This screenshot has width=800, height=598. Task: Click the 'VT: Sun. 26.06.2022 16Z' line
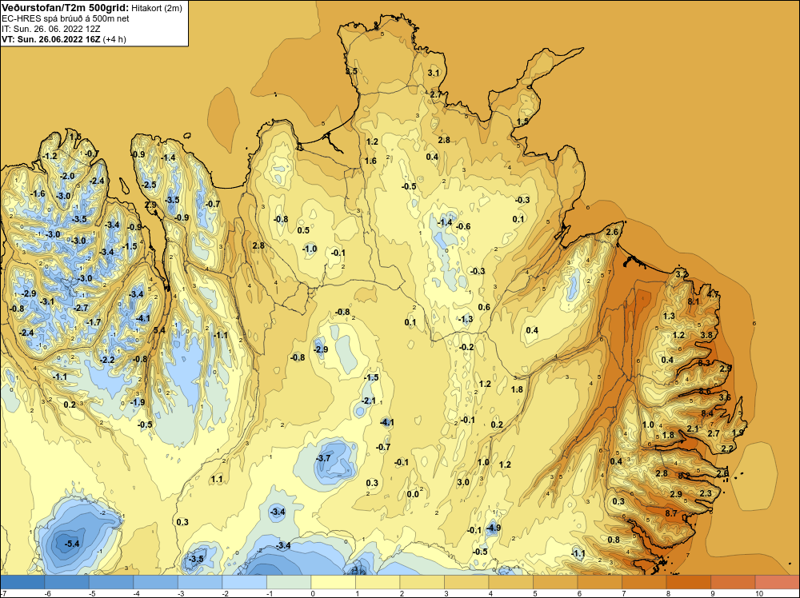tap(51, 39)
